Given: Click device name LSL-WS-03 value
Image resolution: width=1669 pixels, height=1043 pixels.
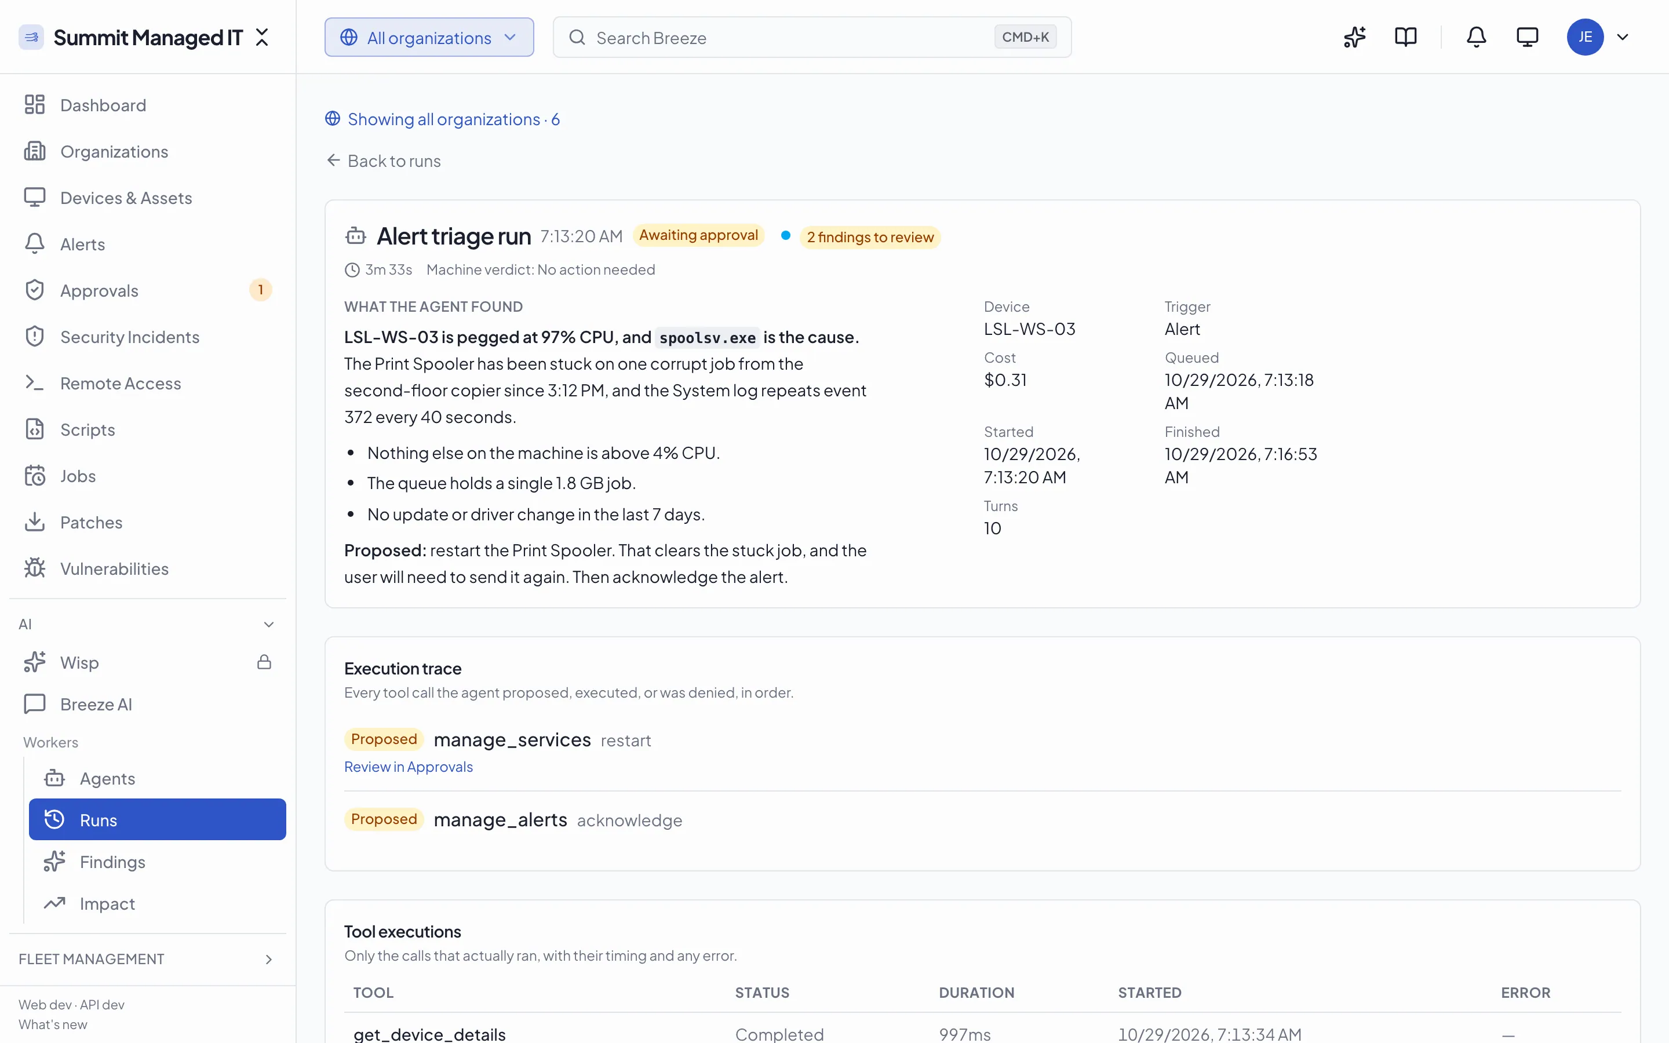Looking at the screenshot, I should pos(1029,329).
